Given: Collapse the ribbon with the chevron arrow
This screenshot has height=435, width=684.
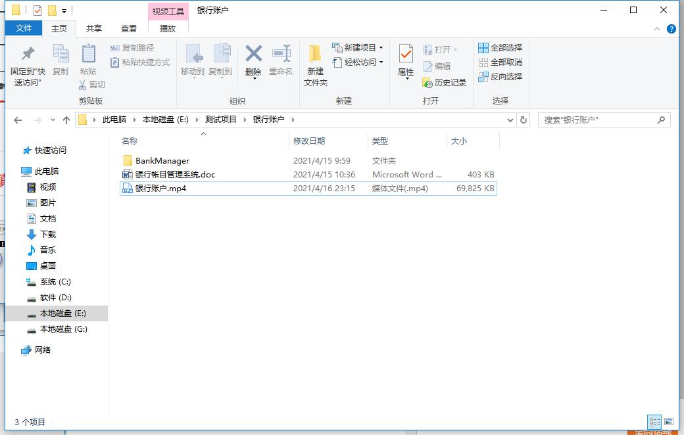Looking at the screenshot, I should pyautogui.click(x=658, y=28).
